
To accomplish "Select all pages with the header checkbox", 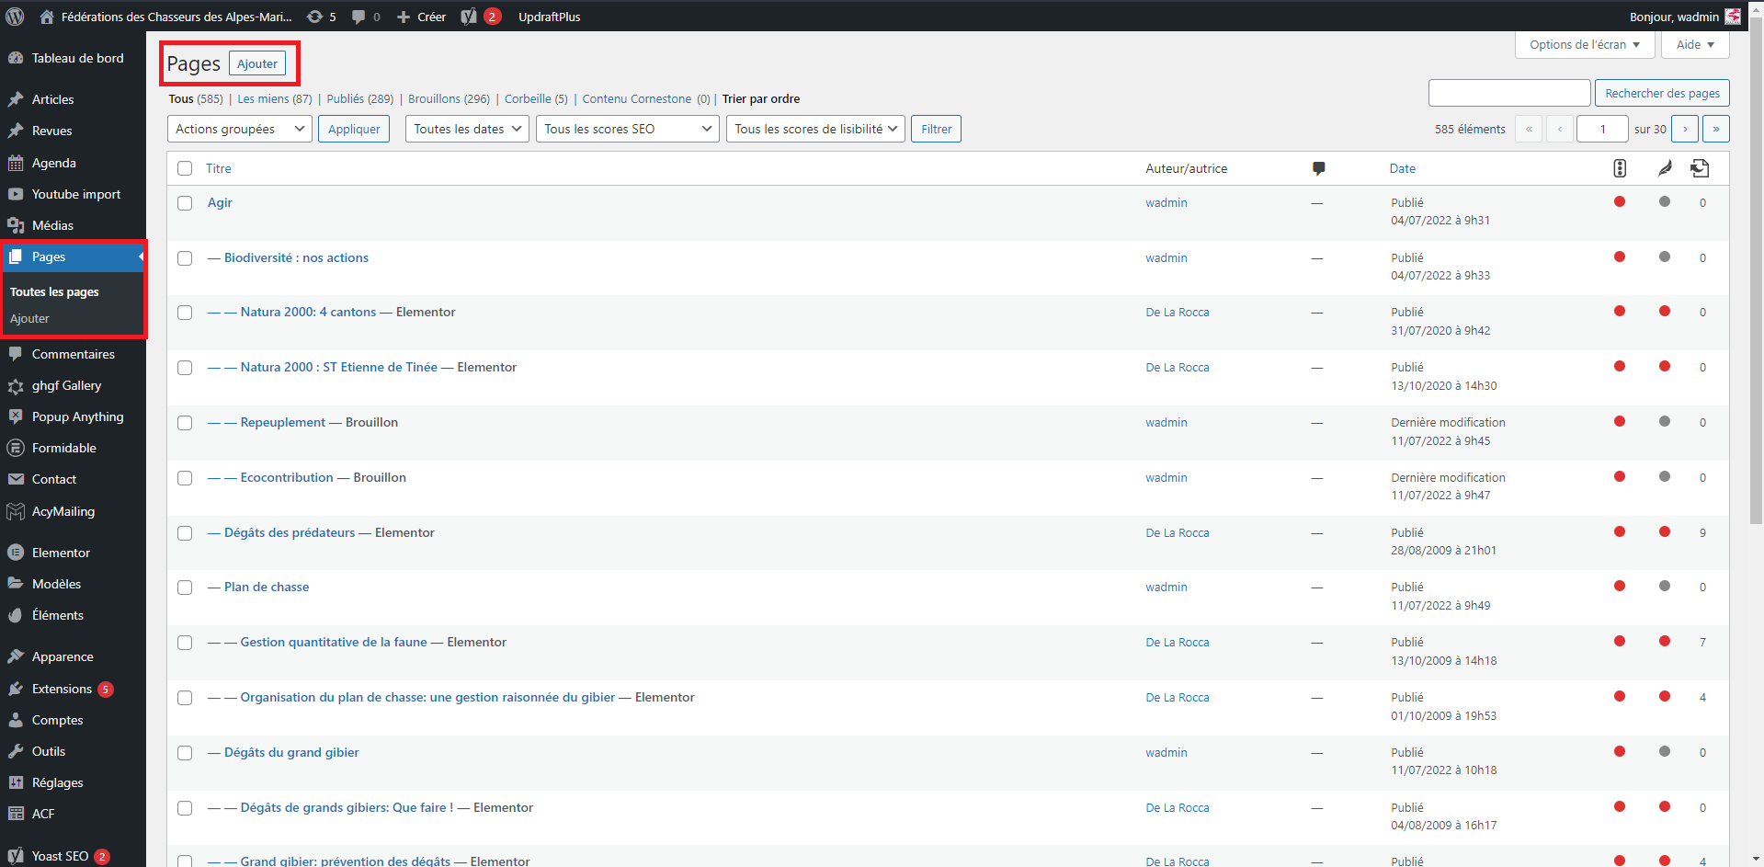I will tap(185, 168).
